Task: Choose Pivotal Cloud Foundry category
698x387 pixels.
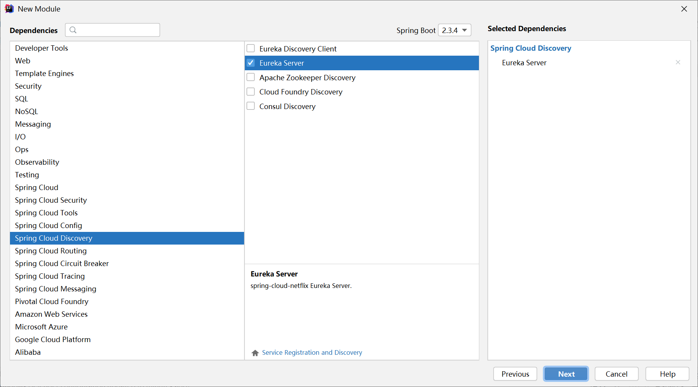Action: tap(127, 301)
